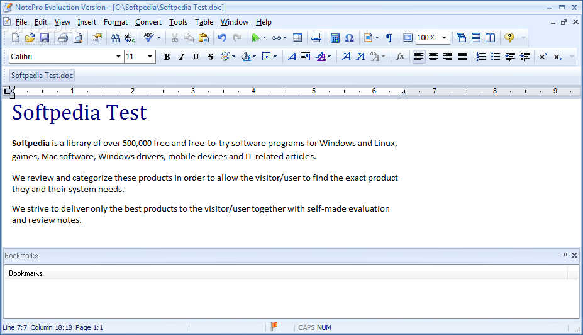The width and height of the screenshot is (583, 335).
Task: Insert a table using the grid icon
Action: point(297,38)
